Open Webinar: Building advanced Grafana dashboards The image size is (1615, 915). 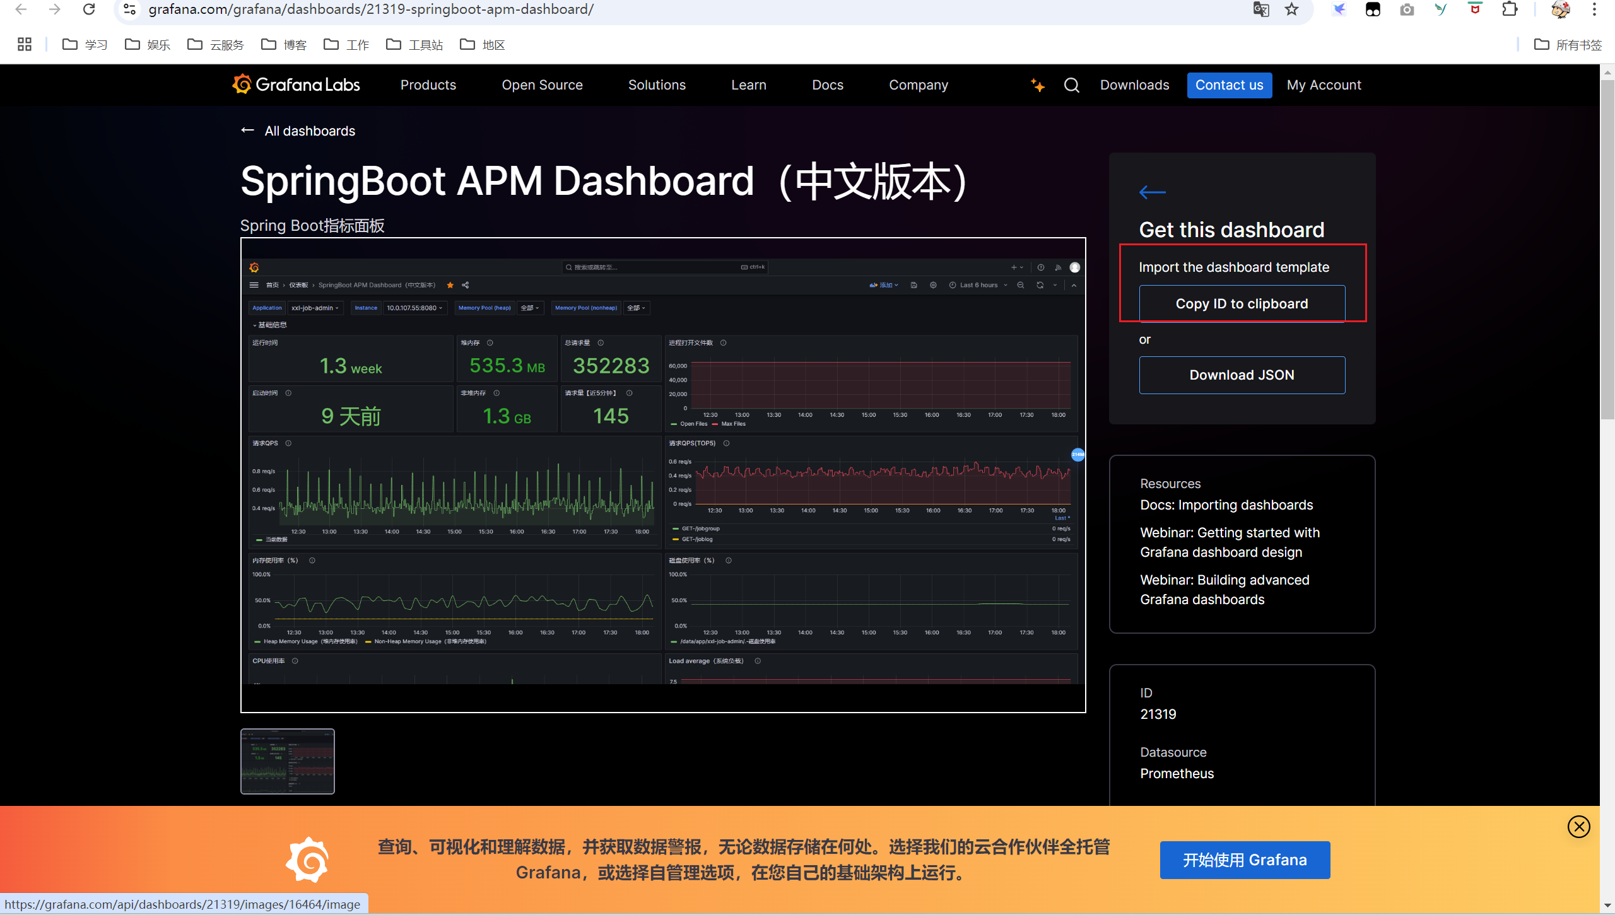click(1225, 589)
